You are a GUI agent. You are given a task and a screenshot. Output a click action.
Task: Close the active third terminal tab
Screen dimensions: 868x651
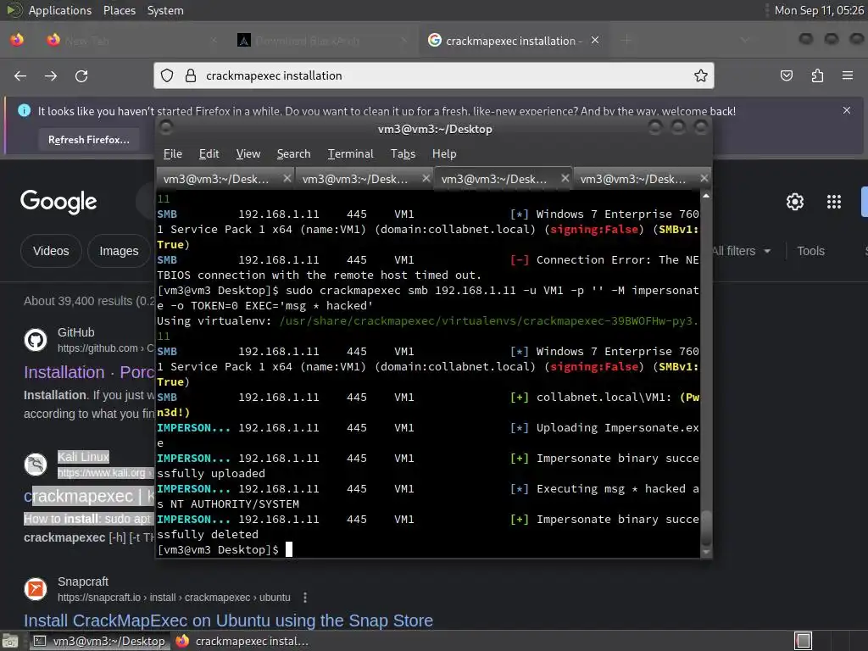tap(565, 178)
